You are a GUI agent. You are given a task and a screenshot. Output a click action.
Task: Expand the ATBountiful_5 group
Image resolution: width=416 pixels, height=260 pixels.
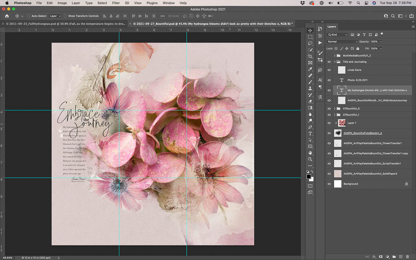[x=334, y=109]
